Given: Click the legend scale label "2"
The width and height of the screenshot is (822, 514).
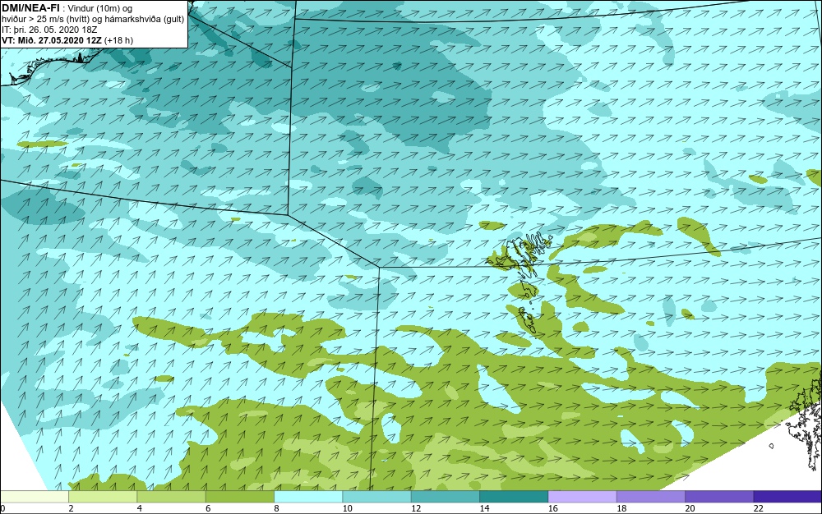Looking at the screenshot, I should [71, 508].
